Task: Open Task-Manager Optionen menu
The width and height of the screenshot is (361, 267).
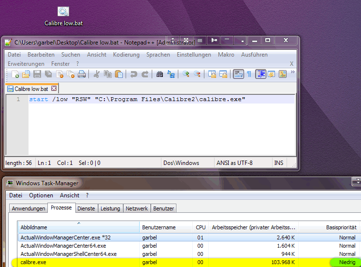Action: [x=41, y=195]
